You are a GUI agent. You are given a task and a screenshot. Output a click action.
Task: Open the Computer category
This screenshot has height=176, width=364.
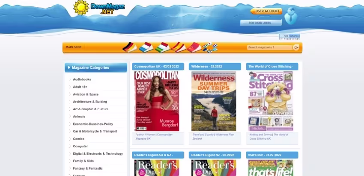(x=81, y=147)
